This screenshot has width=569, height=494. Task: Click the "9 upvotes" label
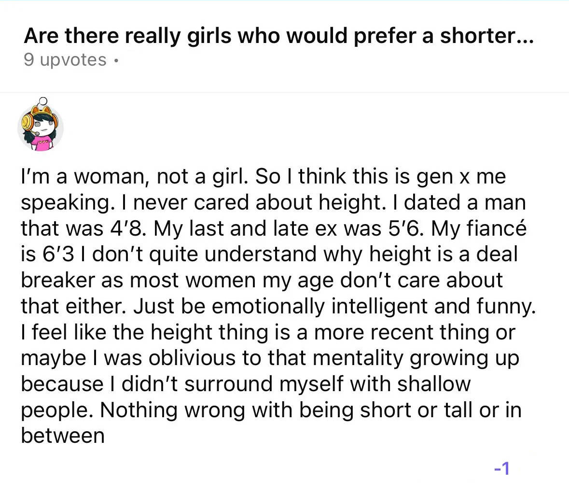click(65, 60)
